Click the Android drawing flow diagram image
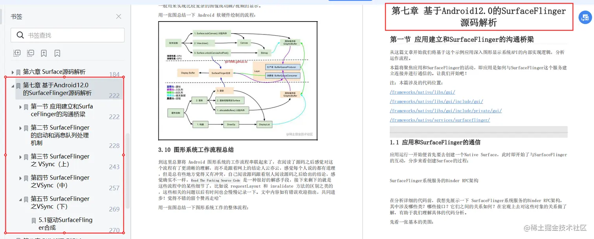Screen dimensions: 594x239 (x=238, y=80)
